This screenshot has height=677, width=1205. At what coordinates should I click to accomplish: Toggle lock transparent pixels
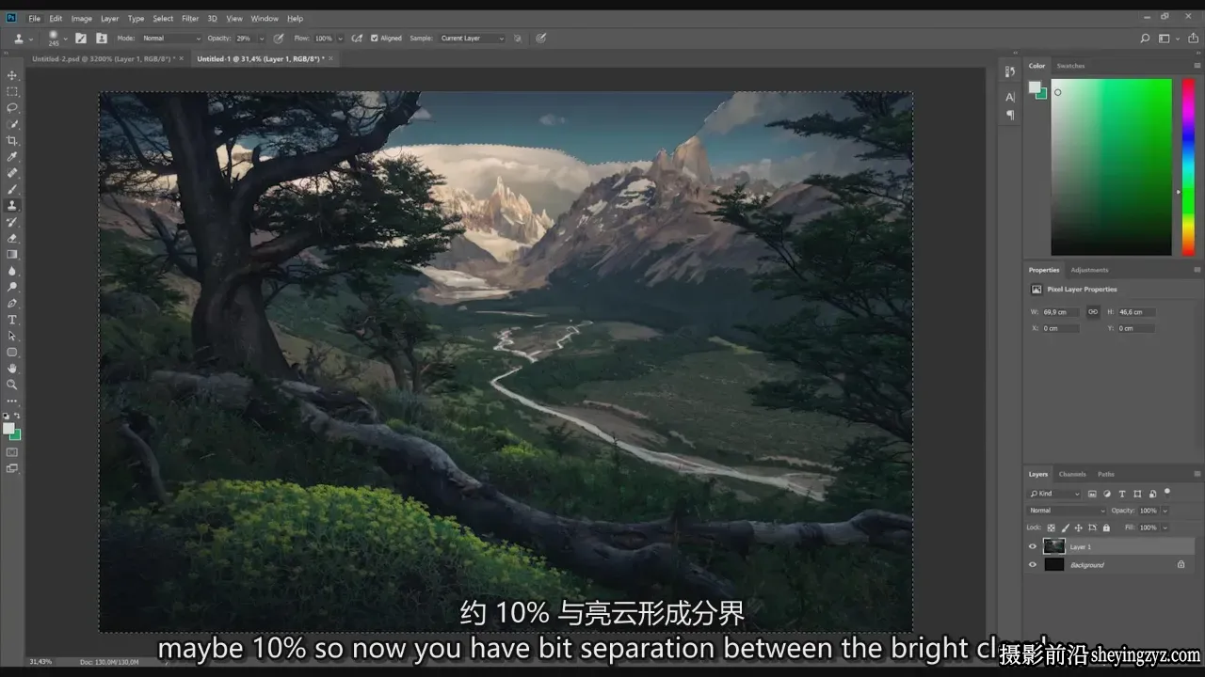tap(1052, 527)
